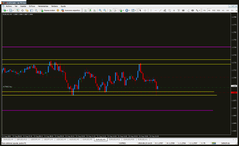Toggle the Navigator folder icon
The image size is (239, 146).
pyautogui.click(x=27, y=10)
